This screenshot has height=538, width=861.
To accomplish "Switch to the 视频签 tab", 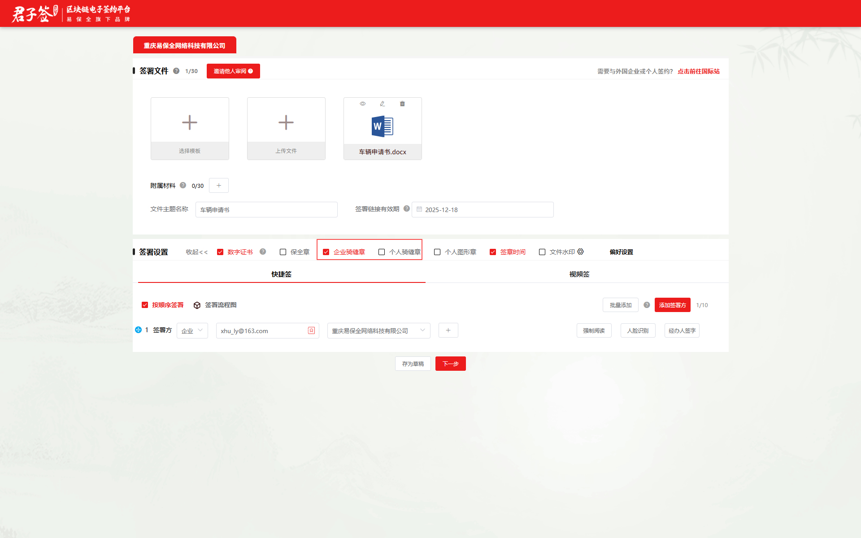I will click(x=579, y=274).
